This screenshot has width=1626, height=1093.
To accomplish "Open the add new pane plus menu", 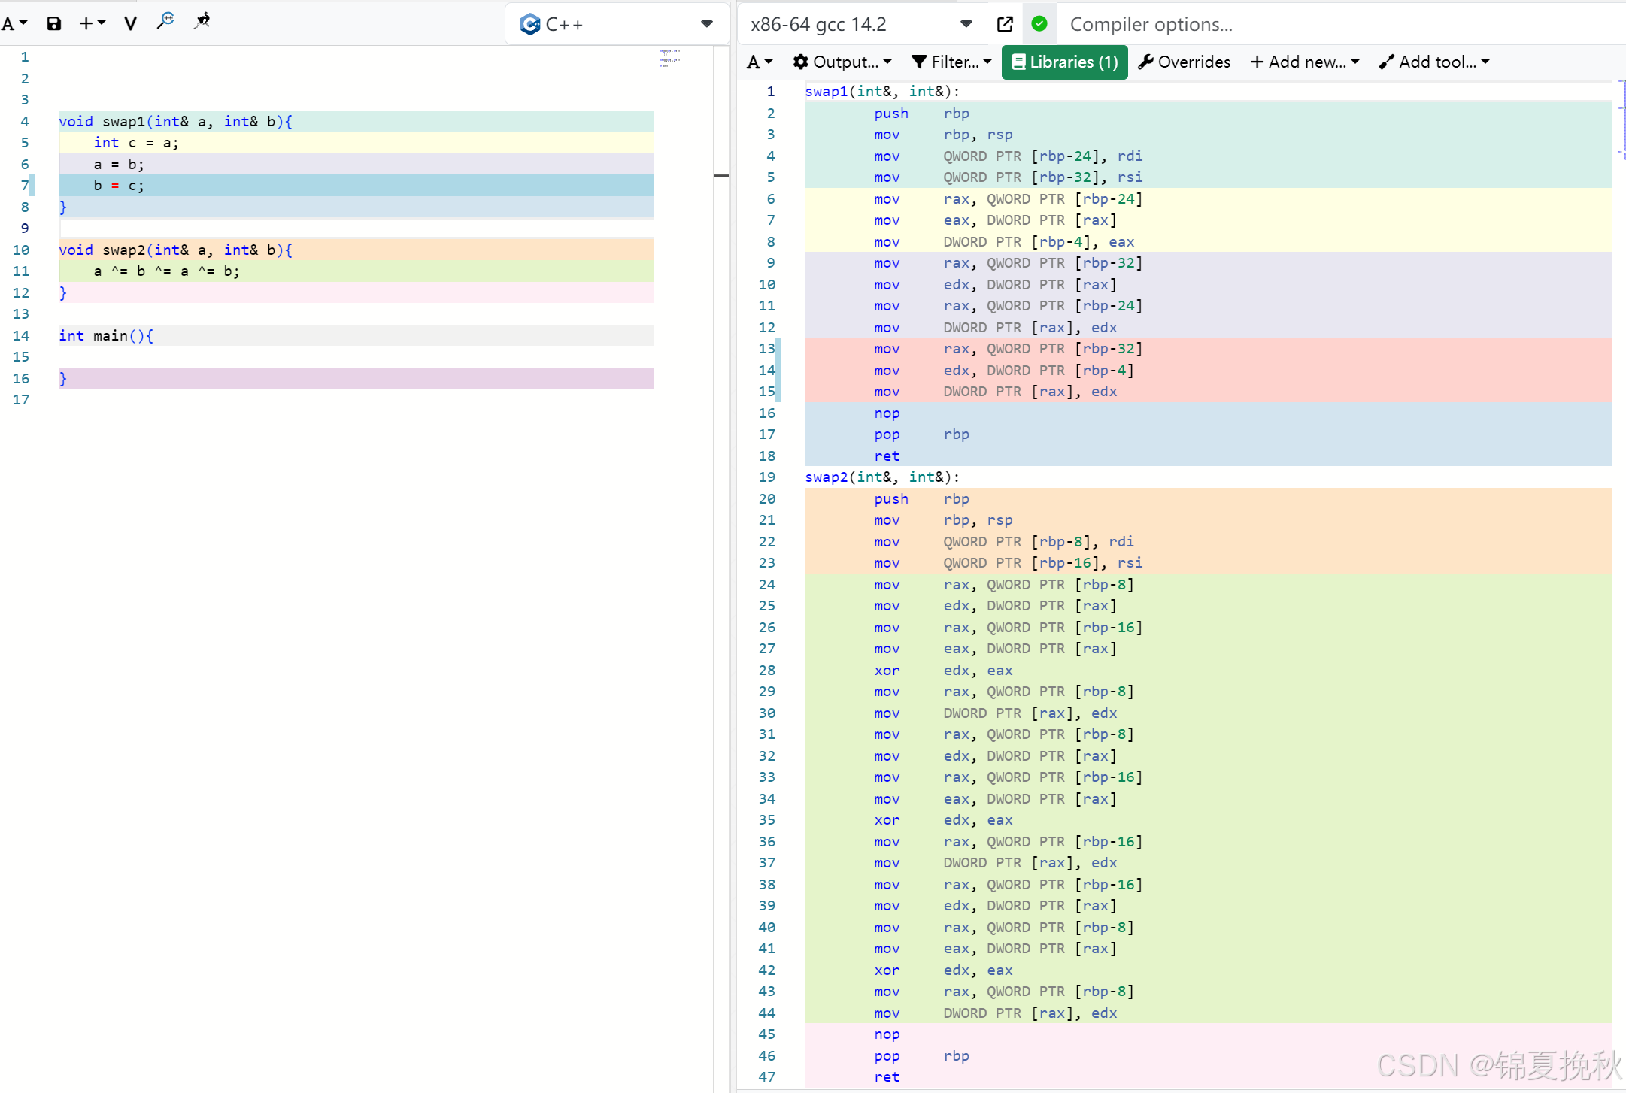I will (92, 23).
